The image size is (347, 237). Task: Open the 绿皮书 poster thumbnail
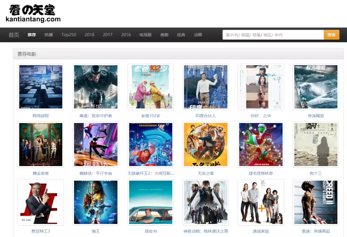pos(151,202)
